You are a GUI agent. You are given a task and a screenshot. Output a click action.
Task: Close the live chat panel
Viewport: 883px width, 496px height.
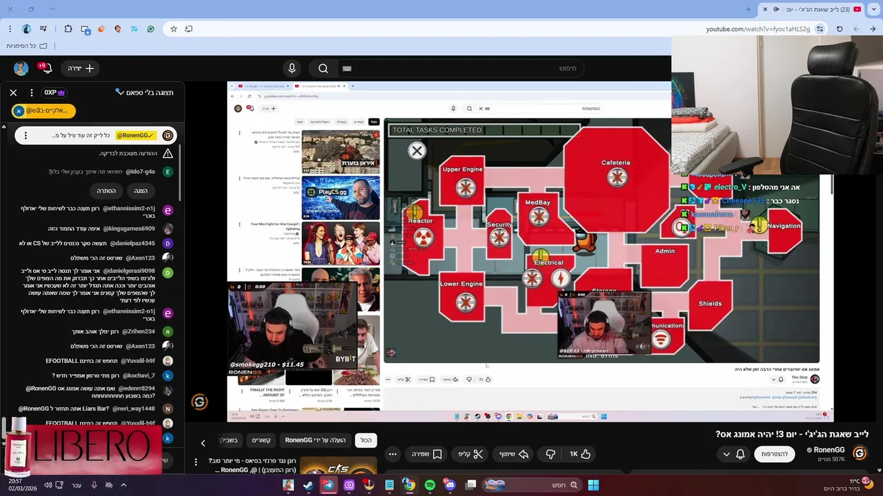click(x=13, y=92)
